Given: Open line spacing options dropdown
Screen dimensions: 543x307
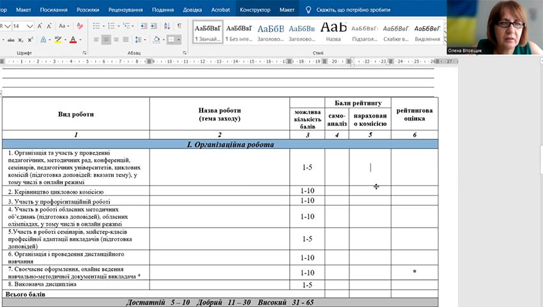Looking at the screenshot, I should (140, 40).
